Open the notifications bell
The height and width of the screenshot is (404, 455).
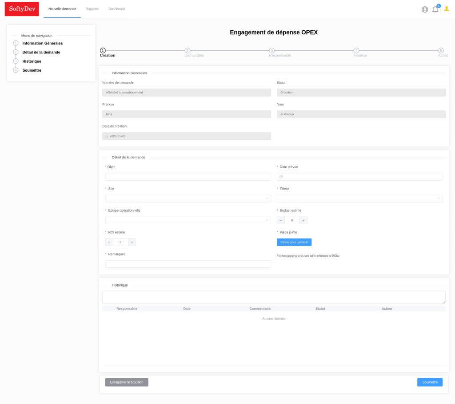[435, 9]
